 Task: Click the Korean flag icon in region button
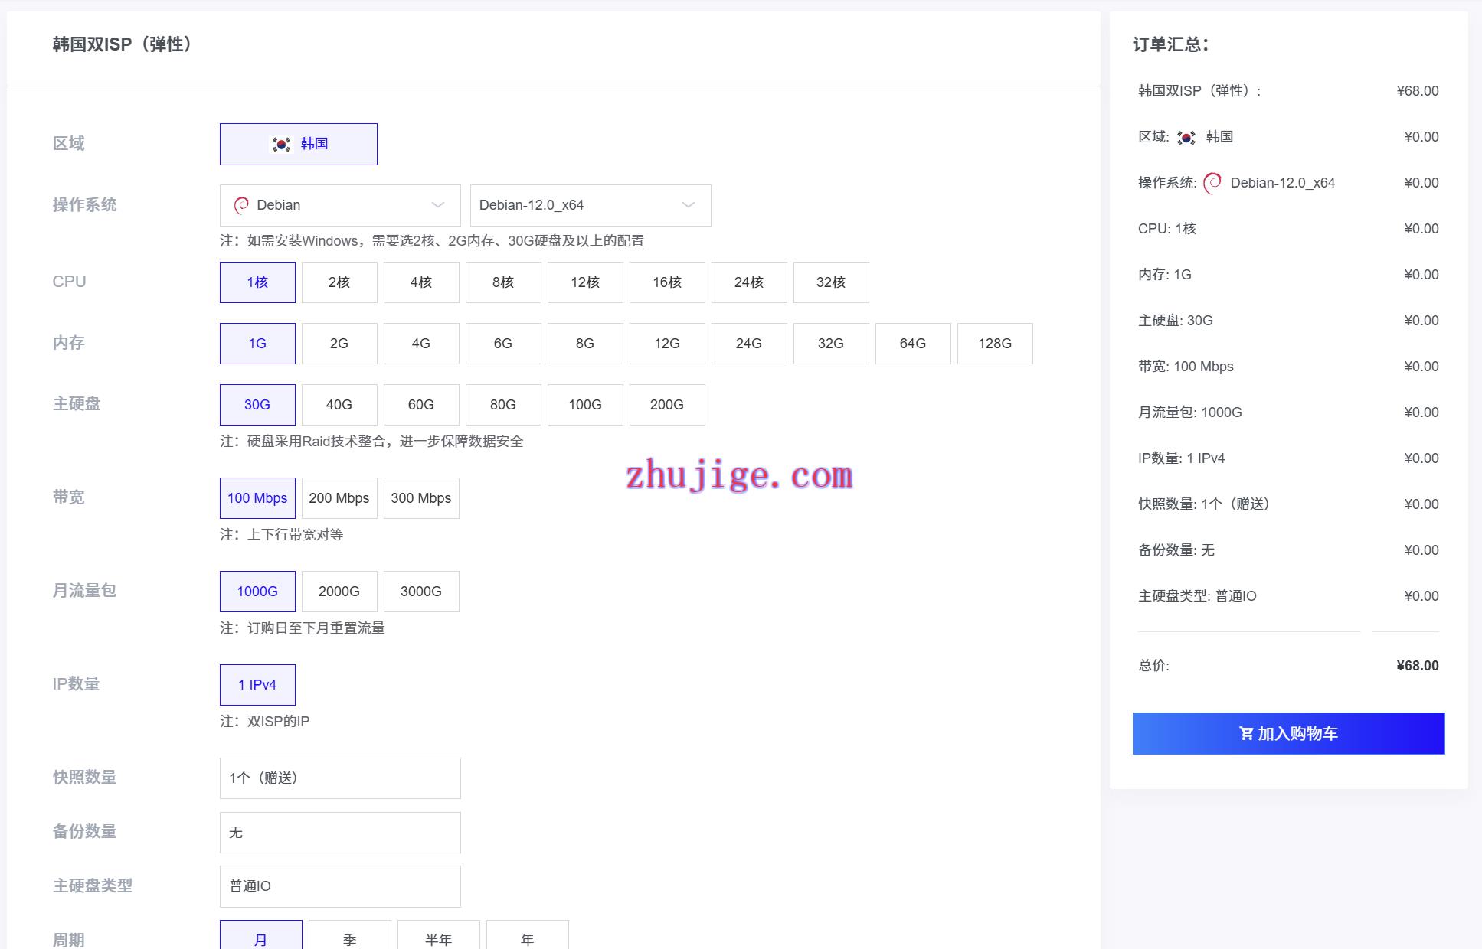(281, 144)
